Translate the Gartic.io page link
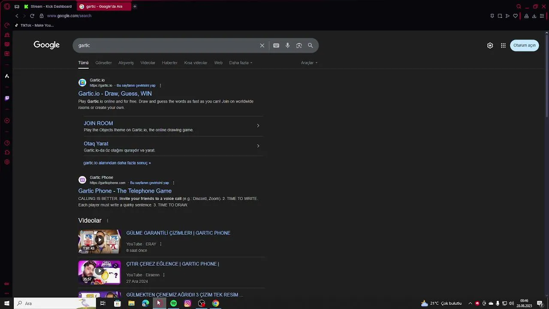This screenshot has height=309, width=549. 136,85
